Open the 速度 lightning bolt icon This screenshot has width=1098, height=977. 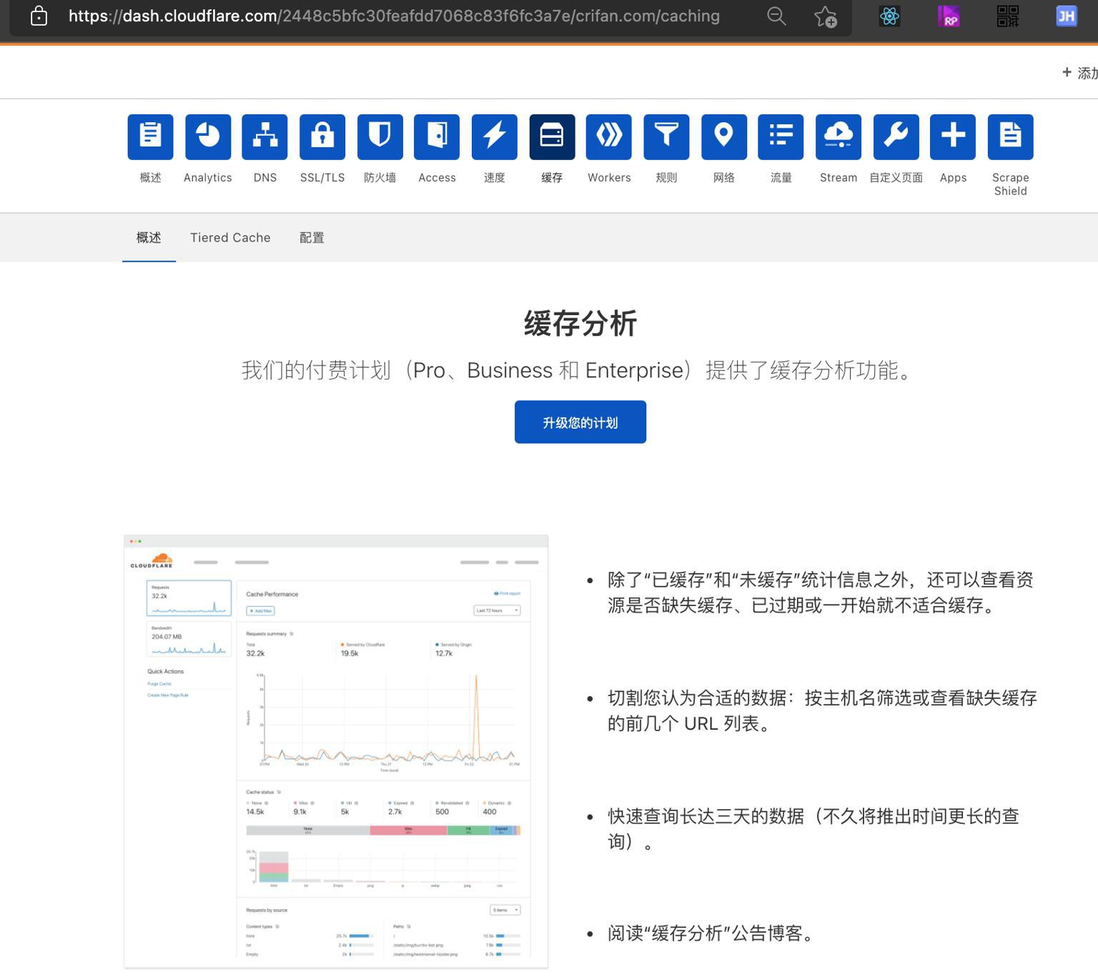(x=495, y=137)
